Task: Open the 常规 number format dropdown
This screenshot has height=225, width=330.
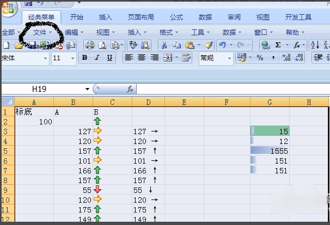Action: point(229,58)
